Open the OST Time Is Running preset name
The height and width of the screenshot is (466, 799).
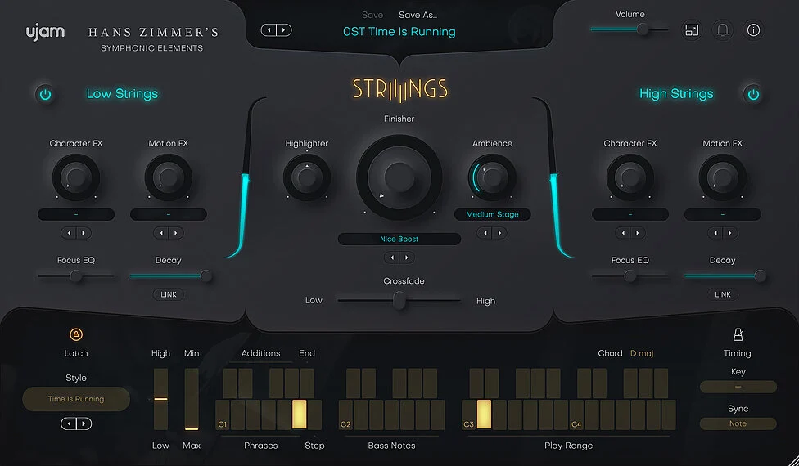[399, 32]
